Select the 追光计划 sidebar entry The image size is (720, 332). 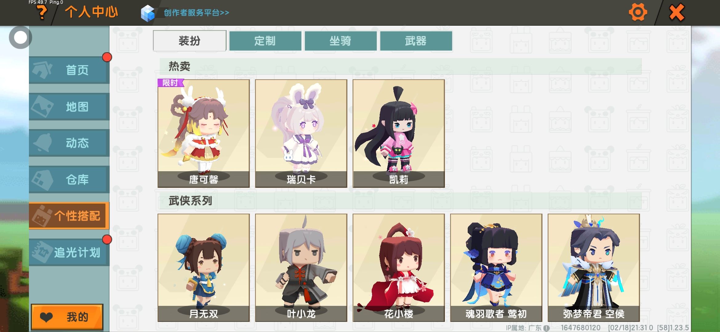coord(69,252)
